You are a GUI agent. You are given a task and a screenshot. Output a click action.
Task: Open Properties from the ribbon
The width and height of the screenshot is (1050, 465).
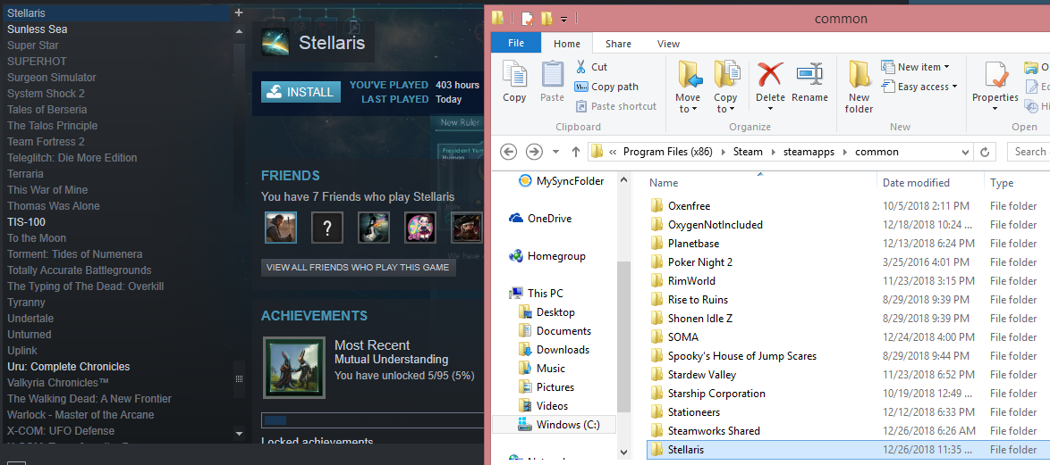995,81
